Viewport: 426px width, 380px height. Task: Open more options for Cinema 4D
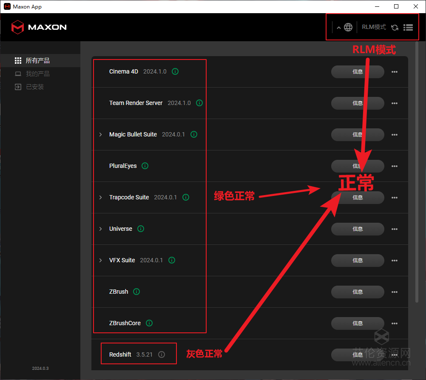point(395,72)
